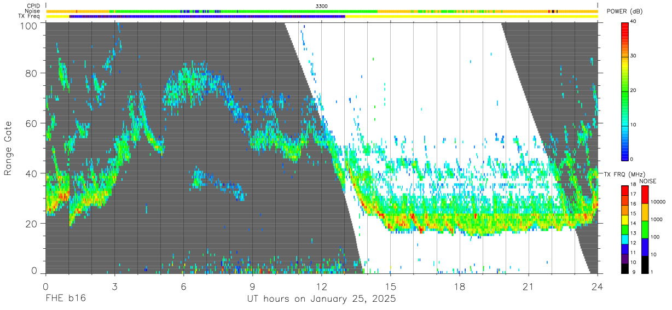Click the 80 tick on Range Gate axis
This screenshot has width=672, height=310.
point(32,73)
